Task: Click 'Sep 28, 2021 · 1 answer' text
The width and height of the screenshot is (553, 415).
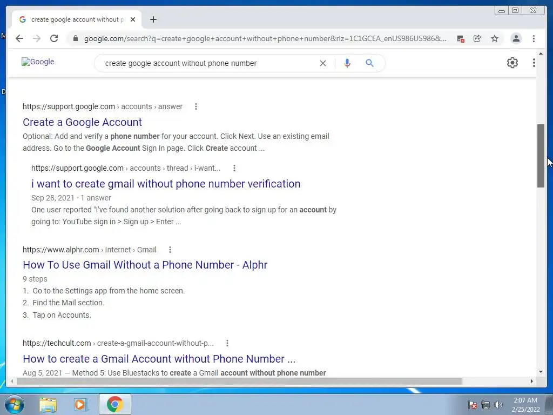Action: (x=71, y=198)
